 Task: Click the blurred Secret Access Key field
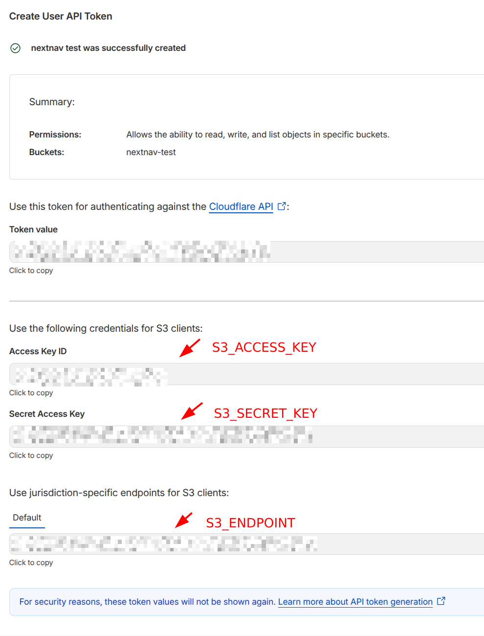[246, 436]
